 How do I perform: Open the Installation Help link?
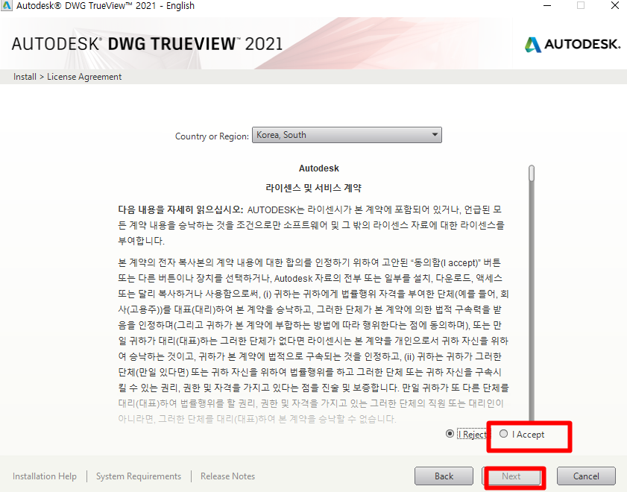(x=45, y=476)
